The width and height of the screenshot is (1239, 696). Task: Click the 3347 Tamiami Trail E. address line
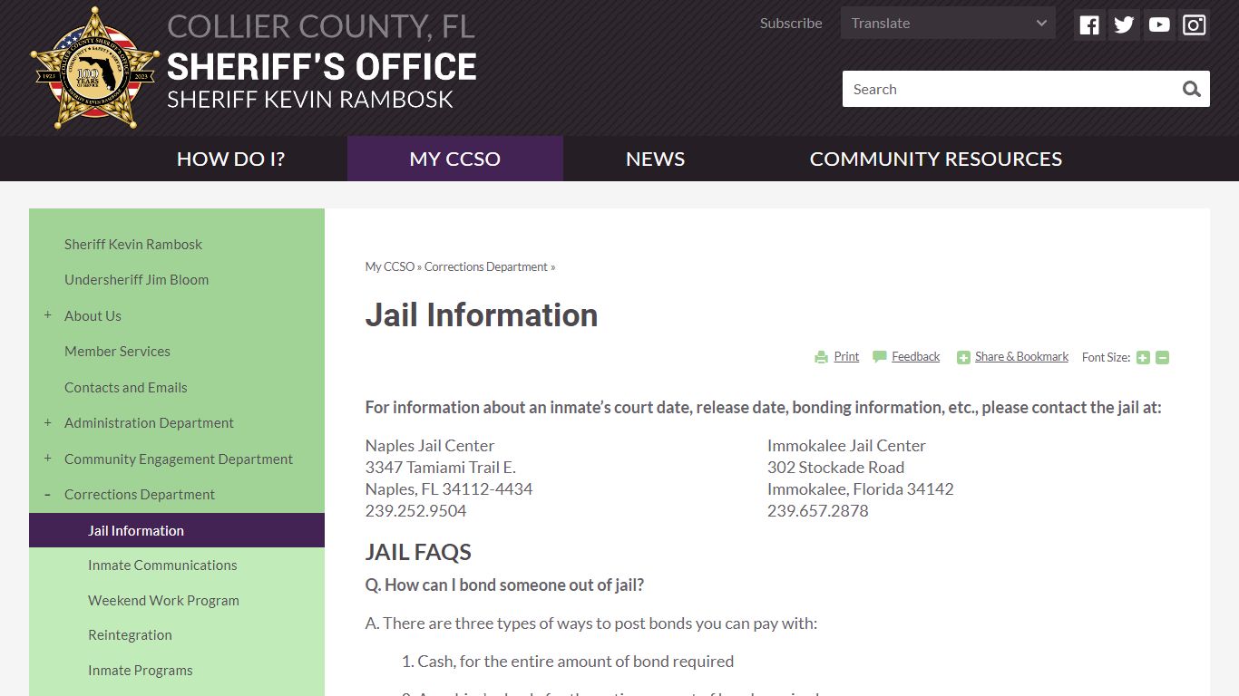[x=441, y=467]
